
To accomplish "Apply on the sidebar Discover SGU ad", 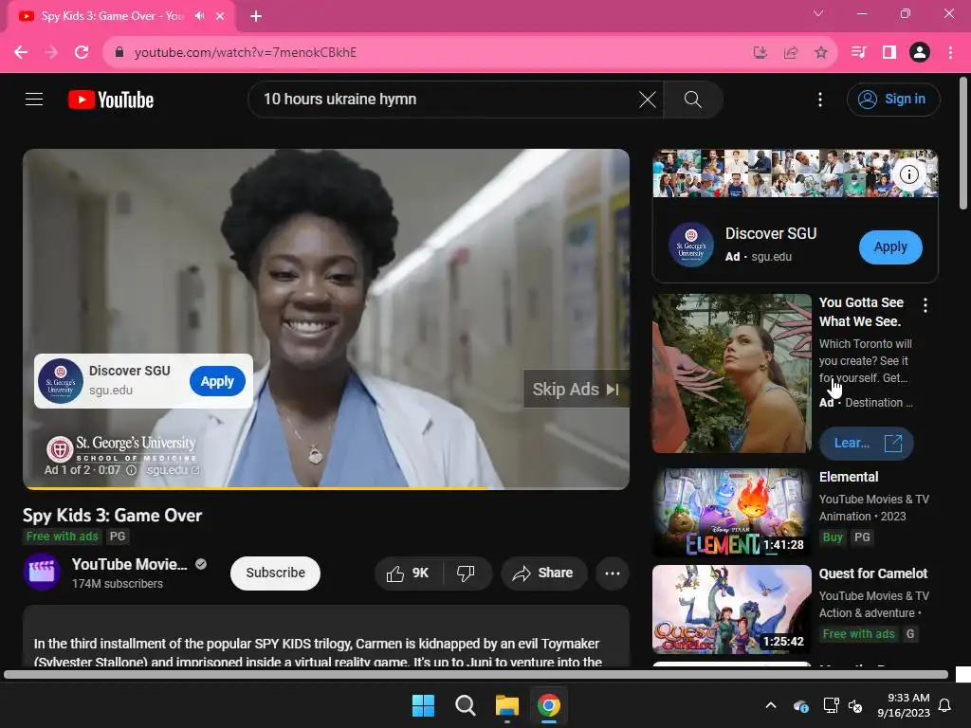I will (889, 247).
